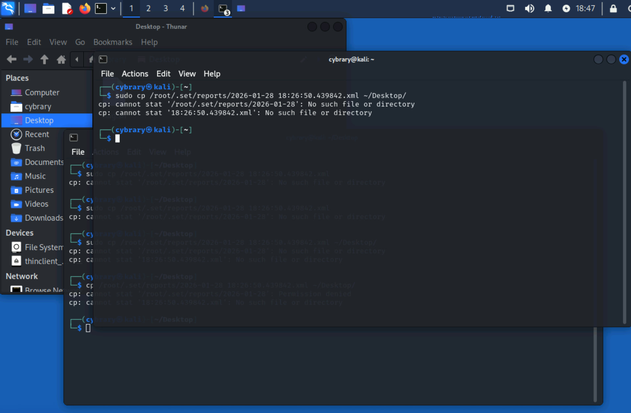Launch Firefox from the top panel

pos(84,8)
